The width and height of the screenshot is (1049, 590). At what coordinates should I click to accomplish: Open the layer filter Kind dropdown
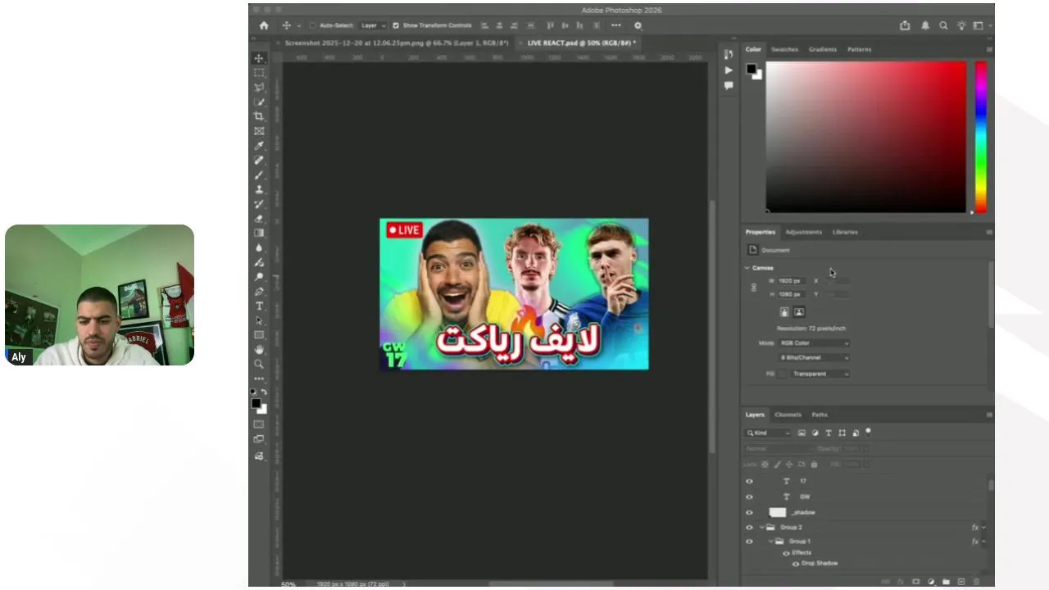(x=769, y=433)
